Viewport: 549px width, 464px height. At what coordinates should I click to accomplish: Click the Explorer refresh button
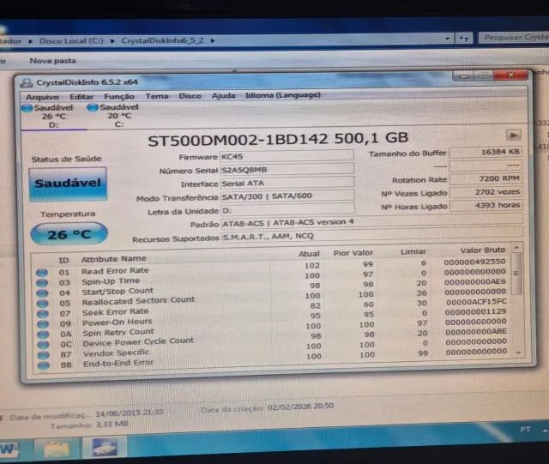coord(463,38)
